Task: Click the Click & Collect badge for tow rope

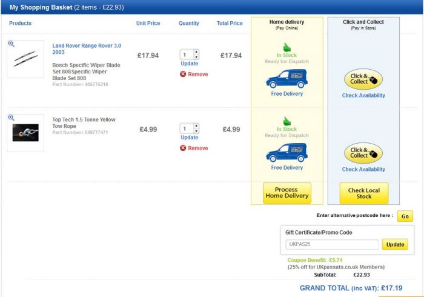Action: 363,153
